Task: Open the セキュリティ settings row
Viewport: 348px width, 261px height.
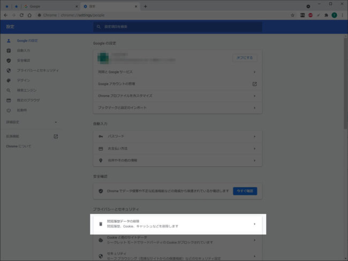Action: pyautogui.click(x=178, y=256)
